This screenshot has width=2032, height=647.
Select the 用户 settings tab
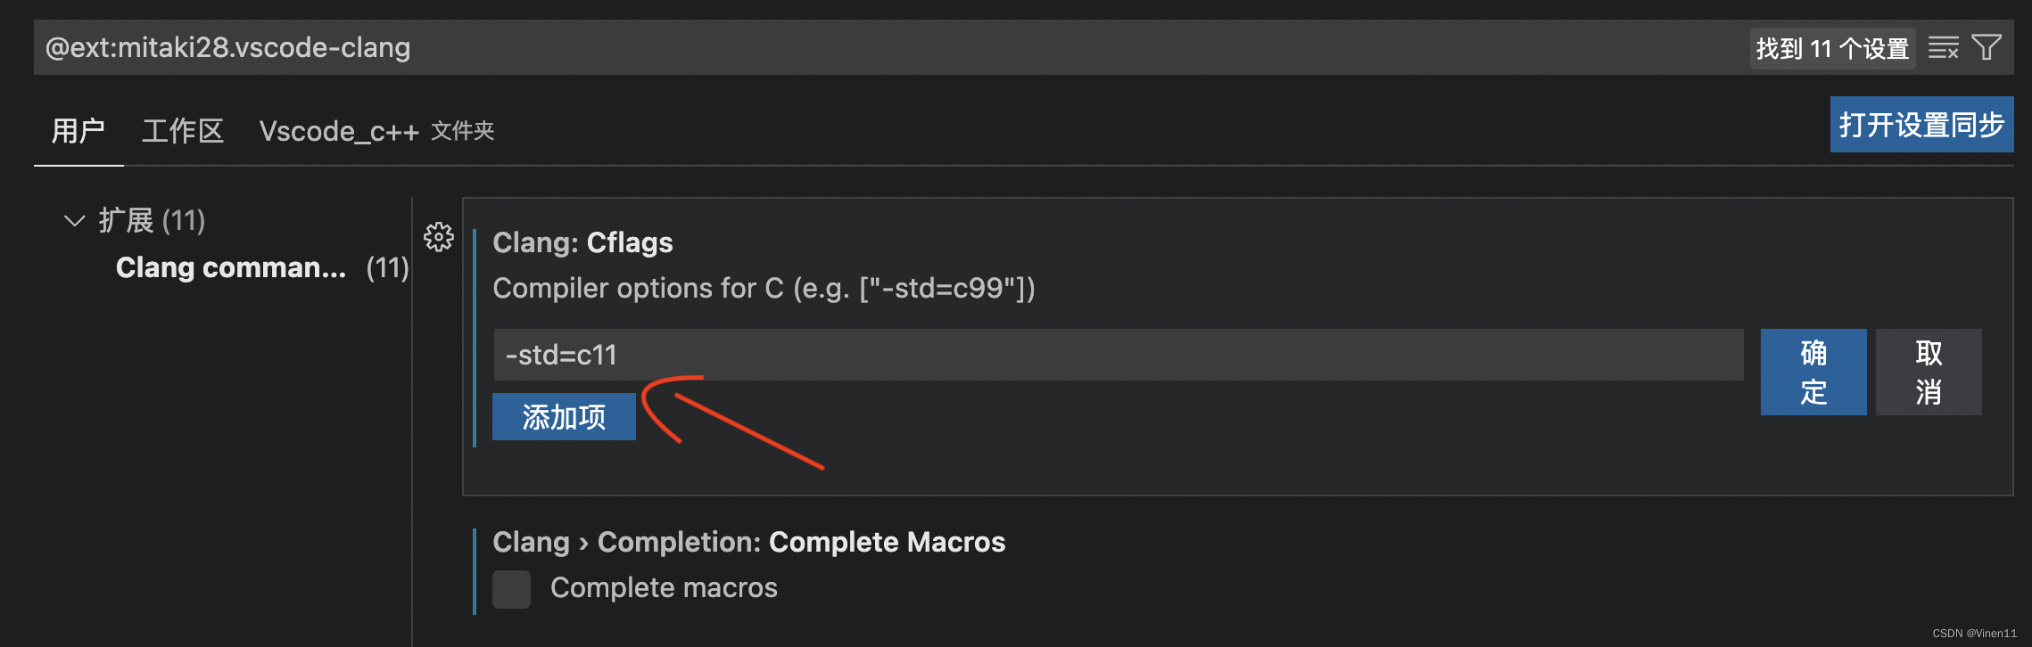tap(78, 130)
